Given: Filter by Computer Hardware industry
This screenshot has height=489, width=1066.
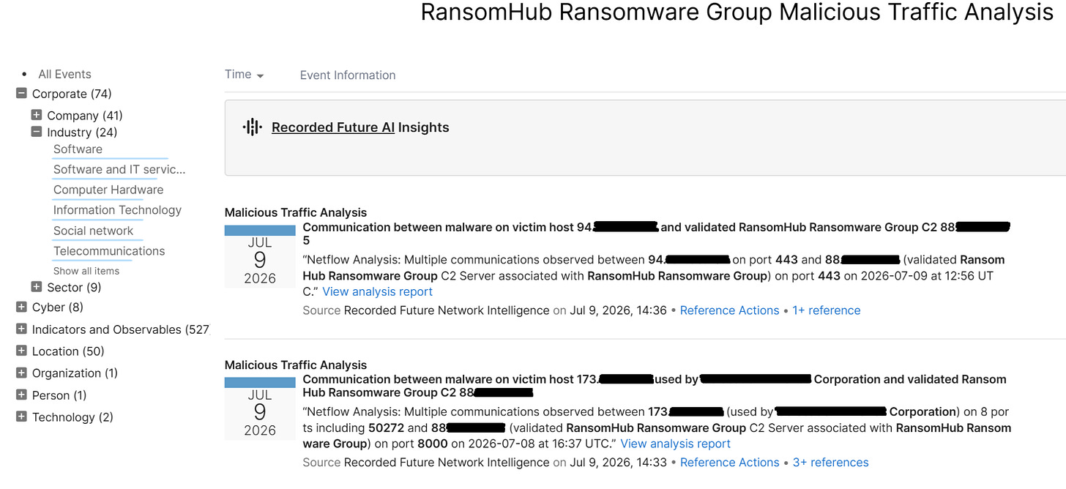Looking at the screenshot, I should pos(108,190).
